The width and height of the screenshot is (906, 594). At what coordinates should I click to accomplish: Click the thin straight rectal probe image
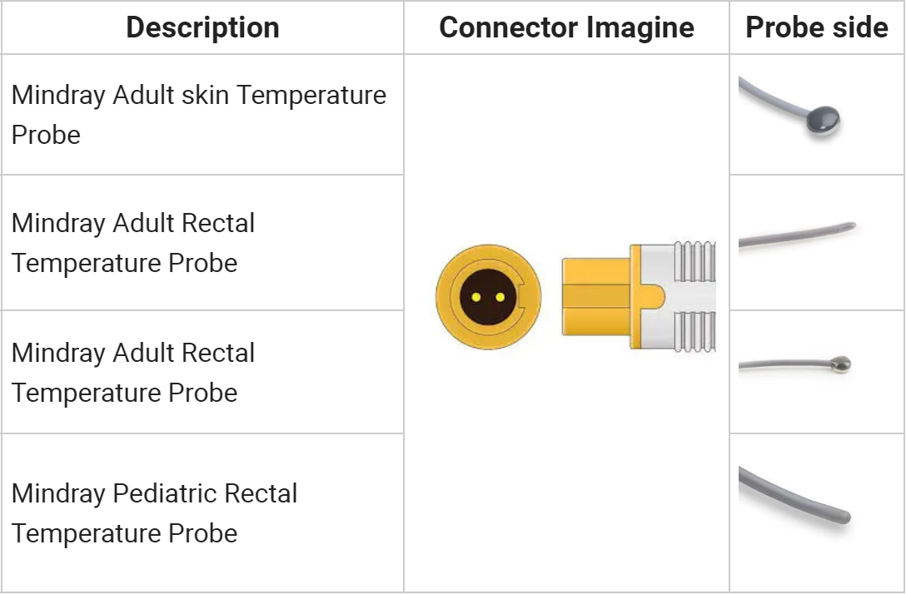(797, 235)
